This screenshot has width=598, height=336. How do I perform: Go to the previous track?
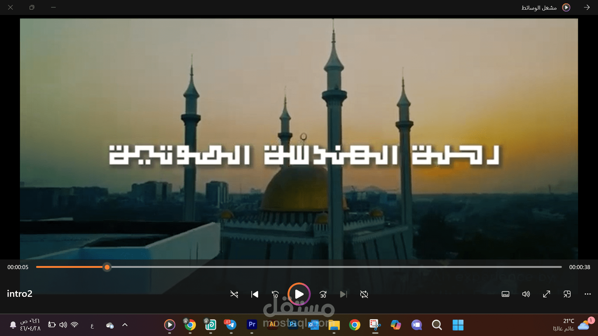point(254,294)
